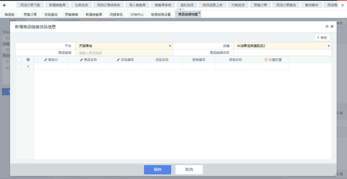Viewport: 347px width, 179px height.
Task: Open 帮助 in the dialog
Action: point(322,38)
